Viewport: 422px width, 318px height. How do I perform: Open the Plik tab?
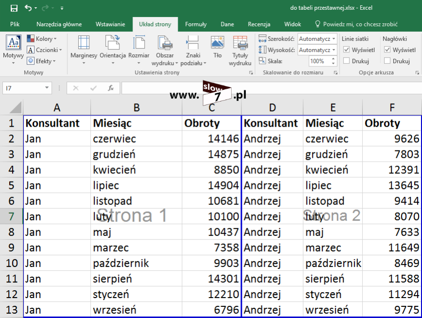15,24
